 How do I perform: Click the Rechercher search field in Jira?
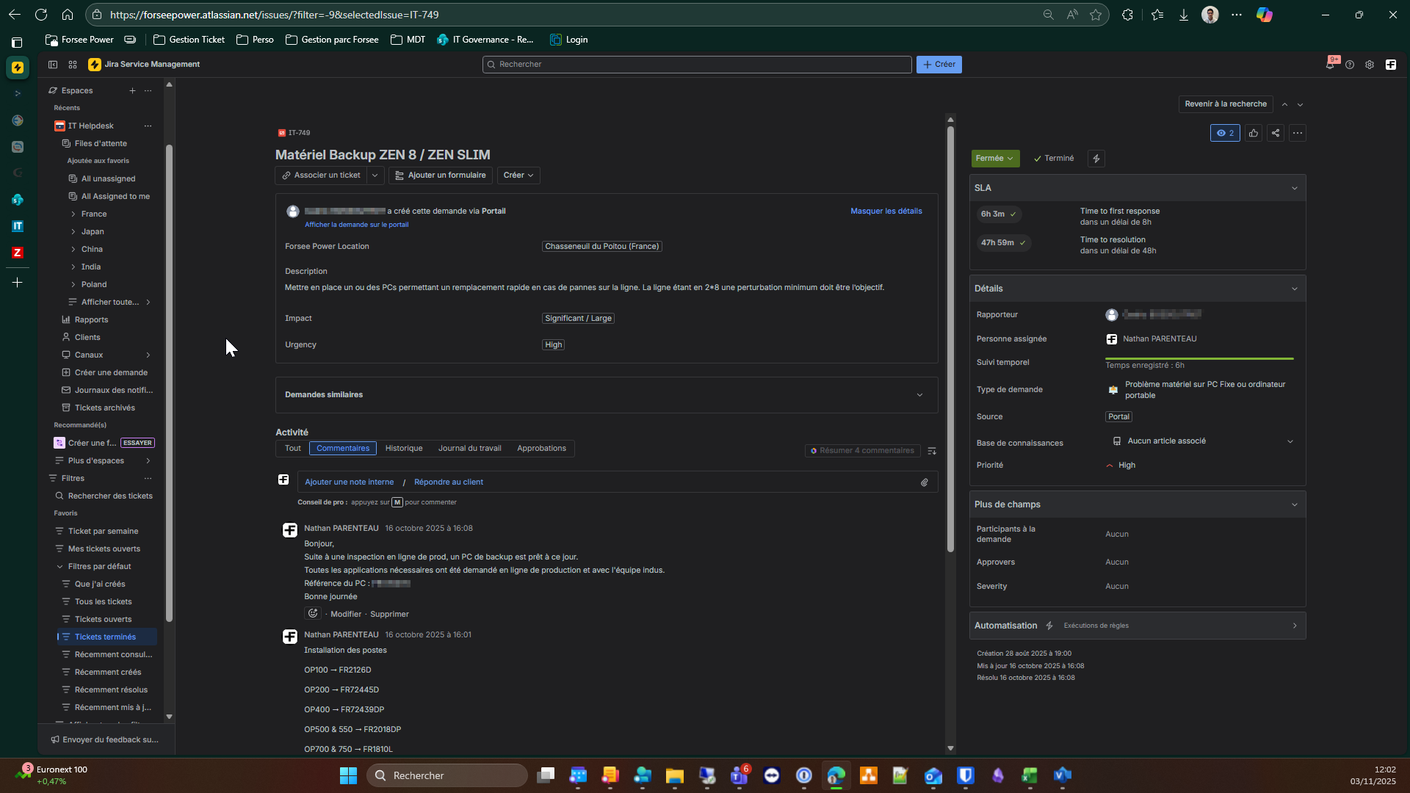coord(696,65)
